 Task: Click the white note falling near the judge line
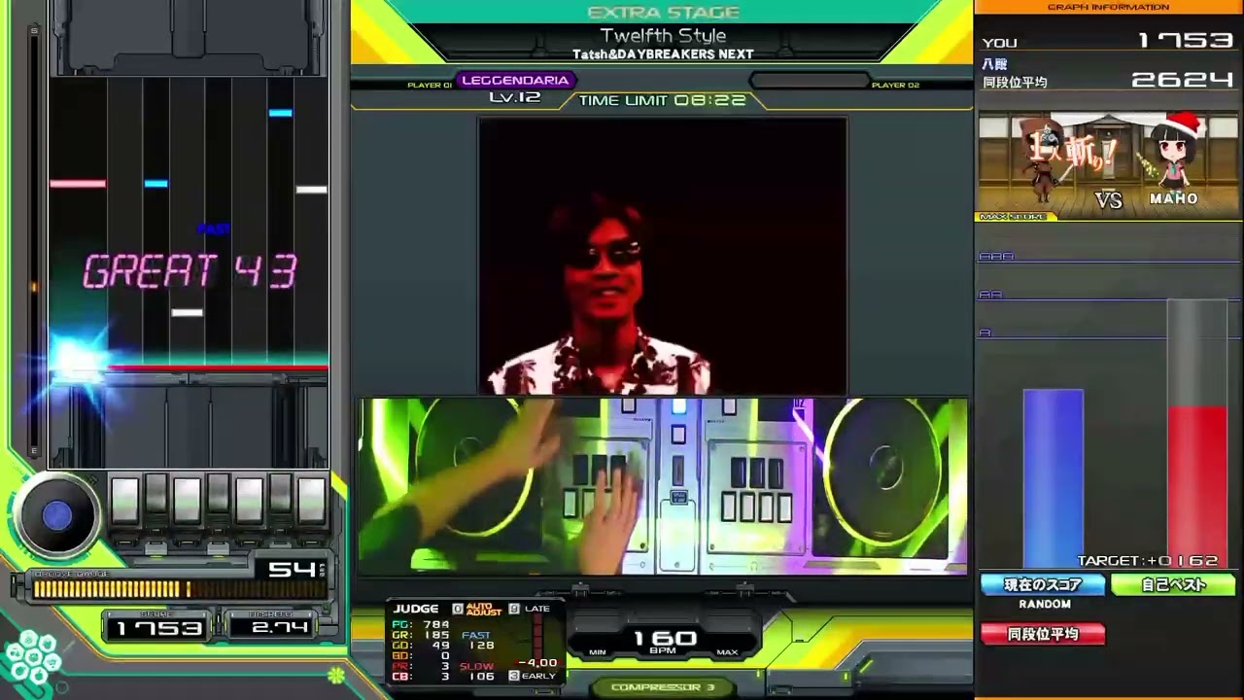coord(187,312)
